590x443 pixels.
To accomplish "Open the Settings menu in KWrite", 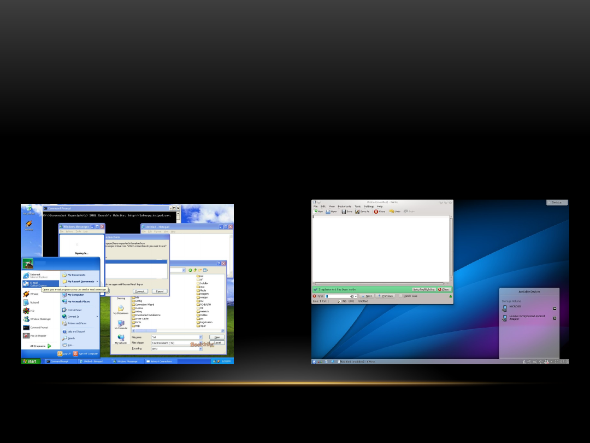I will click(x=369, y=206).
